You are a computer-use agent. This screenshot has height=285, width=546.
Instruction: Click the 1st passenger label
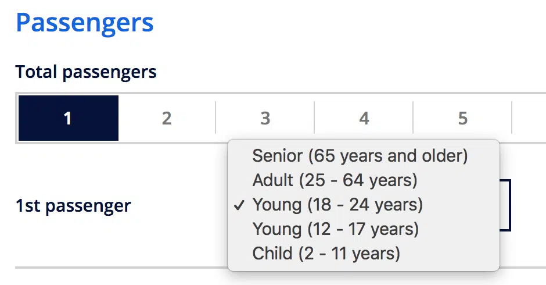[x=73, y=206]
